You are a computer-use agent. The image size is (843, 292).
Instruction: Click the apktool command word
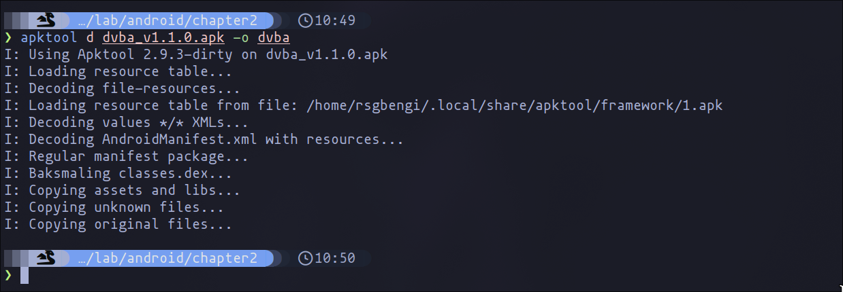tap(49, 37)
